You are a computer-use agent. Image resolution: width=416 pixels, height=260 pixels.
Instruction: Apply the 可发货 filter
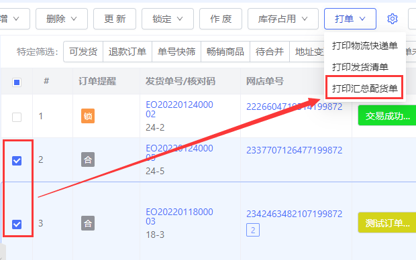tap(83, 52)
